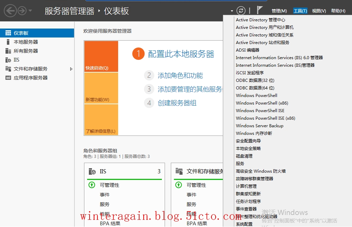Select the 快速启动(Q) tile
The height and width of the screenshot is (227, 352).
coord(101,56)
